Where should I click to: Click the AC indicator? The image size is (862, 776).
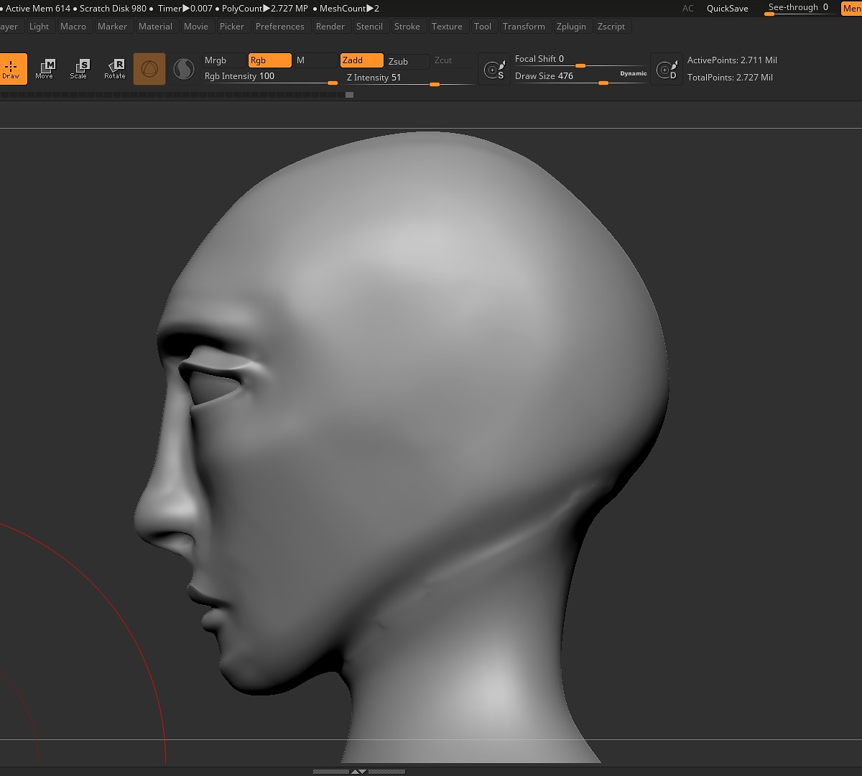(688, 9)
